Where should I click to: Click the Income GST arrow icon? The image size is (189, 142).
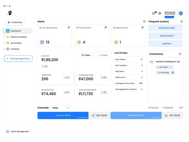pos(93,115)
